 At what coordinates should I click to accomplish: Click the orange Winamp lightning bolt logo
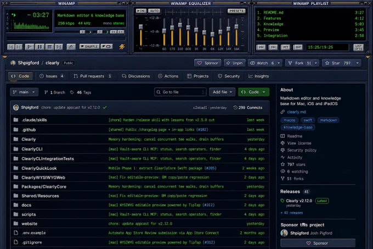[x=122, y=47]
